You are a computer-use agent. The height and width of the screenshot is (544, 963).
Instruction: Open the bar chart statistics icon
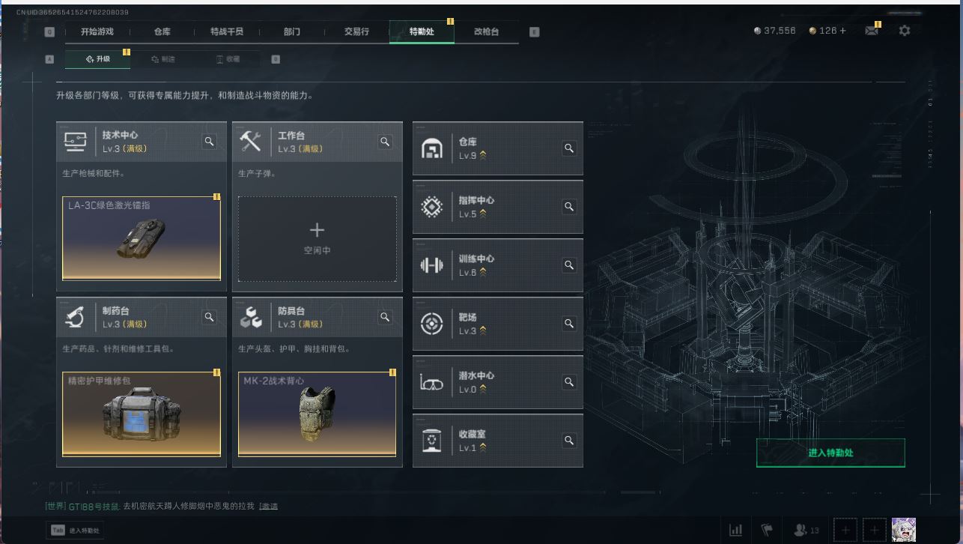[736, 530]
